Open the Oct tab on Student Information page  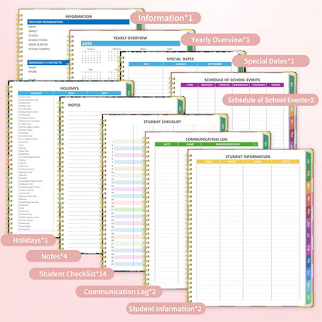coord(309,273)
